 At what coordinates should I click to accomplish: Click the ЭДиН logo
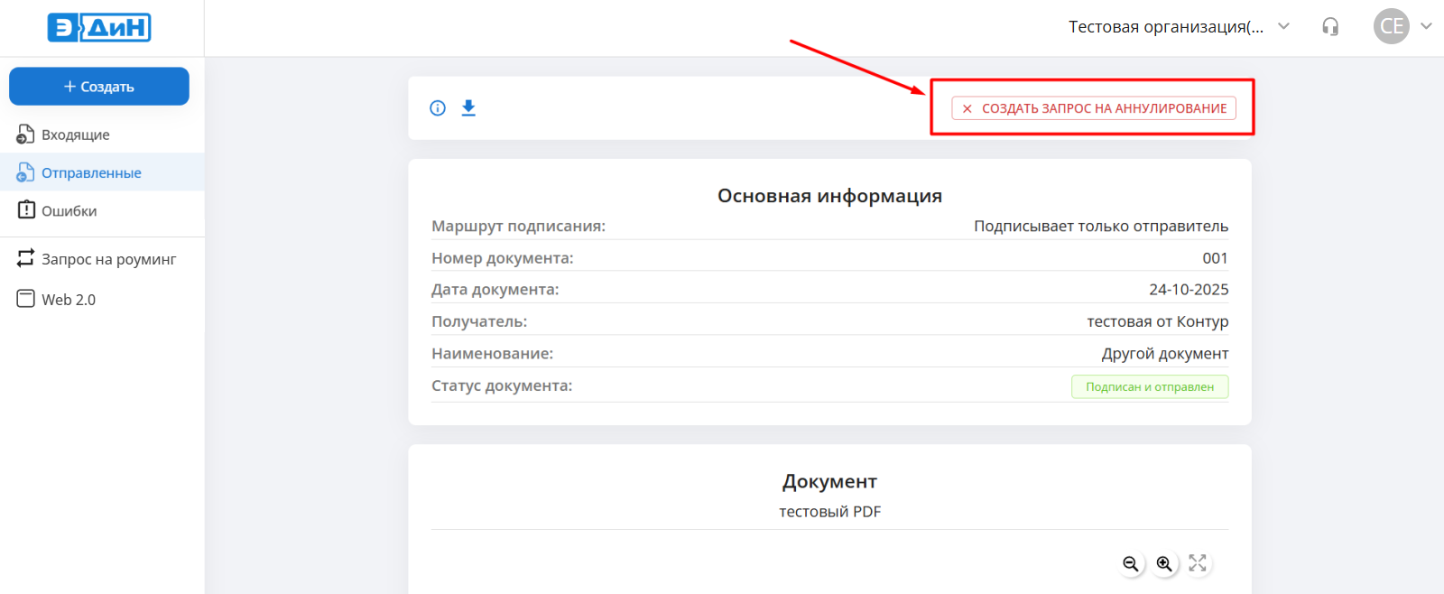click(99, 28)
